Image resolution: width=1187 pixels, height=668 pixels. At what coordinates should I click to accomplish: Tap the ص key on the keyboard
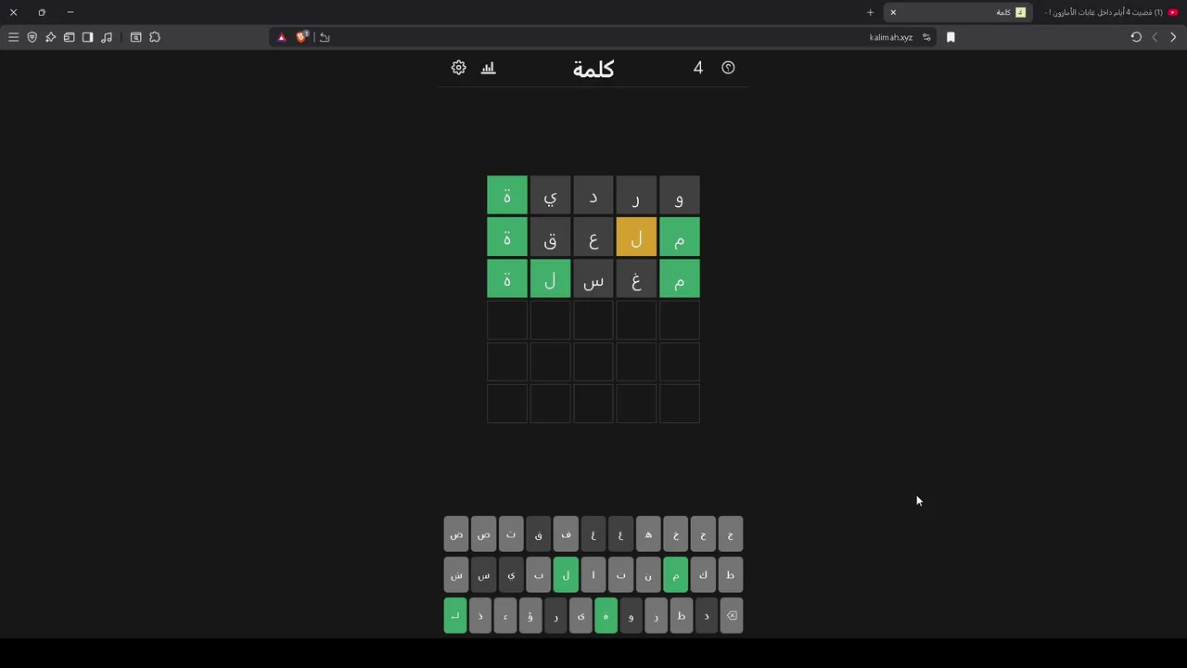pyautogui.click(x=484, y=534)
